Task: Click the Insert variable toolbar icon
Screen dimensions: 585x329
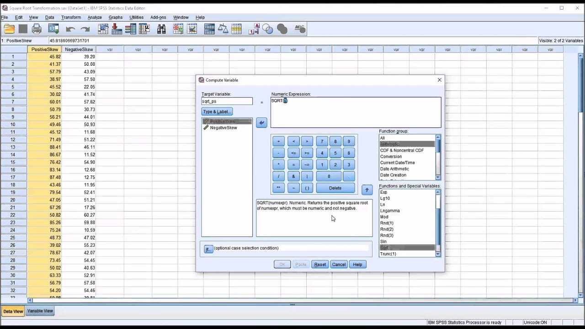Action: pos(192,29)
